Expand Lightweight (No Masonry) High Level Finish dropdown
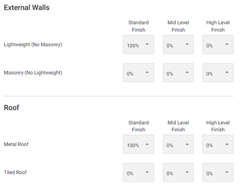Image resolution: width=240 pixels, height=186 pixels. (x=218, y=45)
